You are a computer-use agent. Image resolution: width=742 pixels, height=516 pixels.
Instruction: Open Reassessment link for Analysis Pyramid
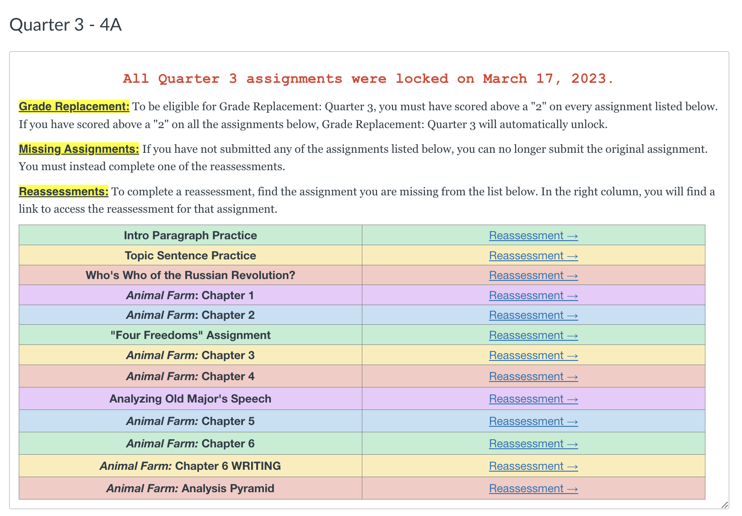(533, 489)
